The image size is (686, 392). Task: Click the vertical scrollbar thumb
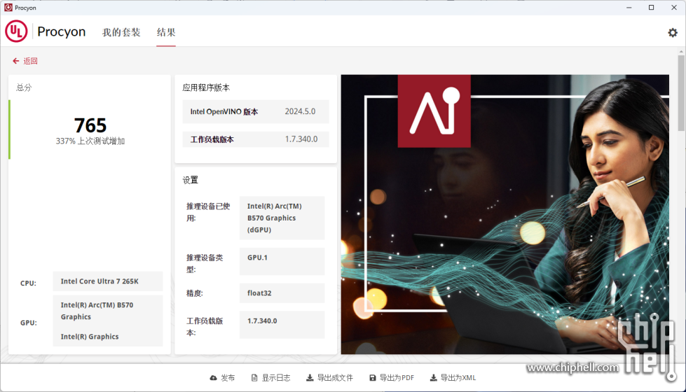coord(681,92)
